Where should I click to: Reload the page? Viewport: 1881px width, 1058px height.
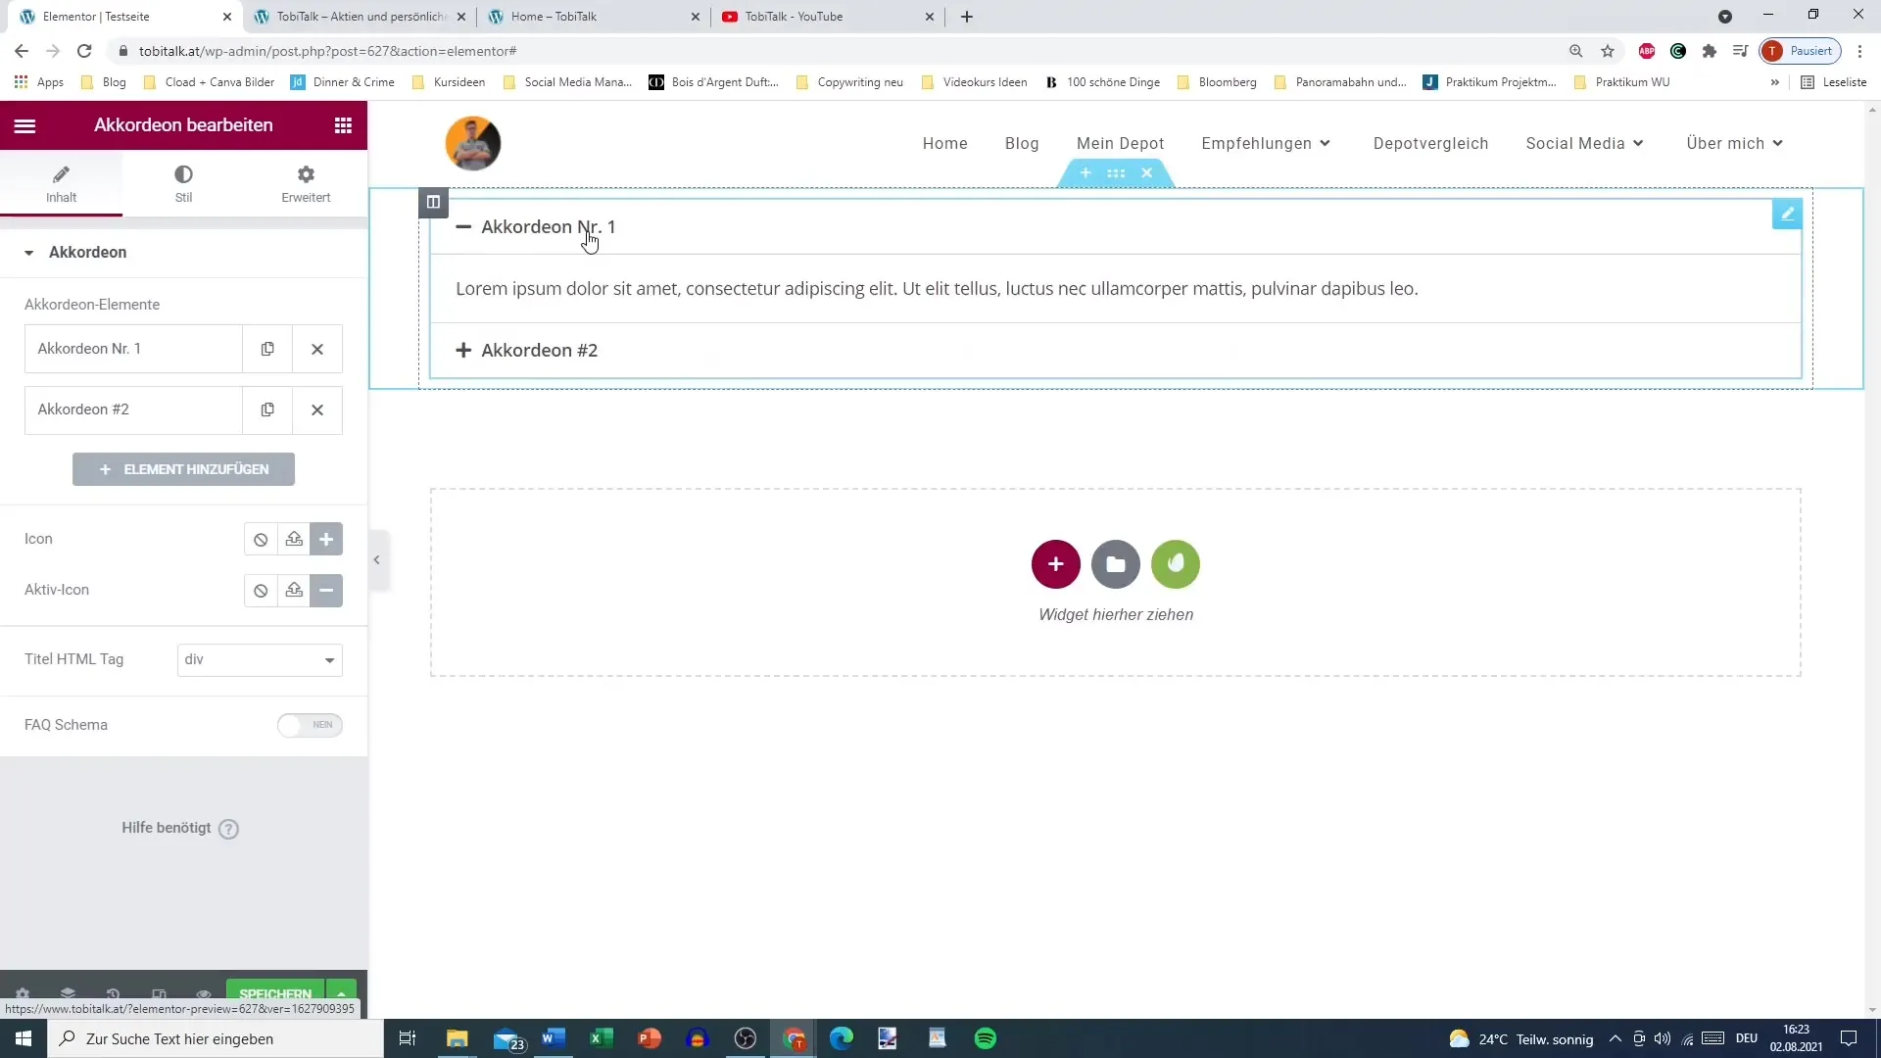[84, 51]
